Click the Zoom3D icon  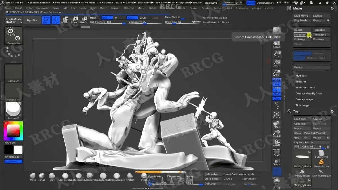277,133
